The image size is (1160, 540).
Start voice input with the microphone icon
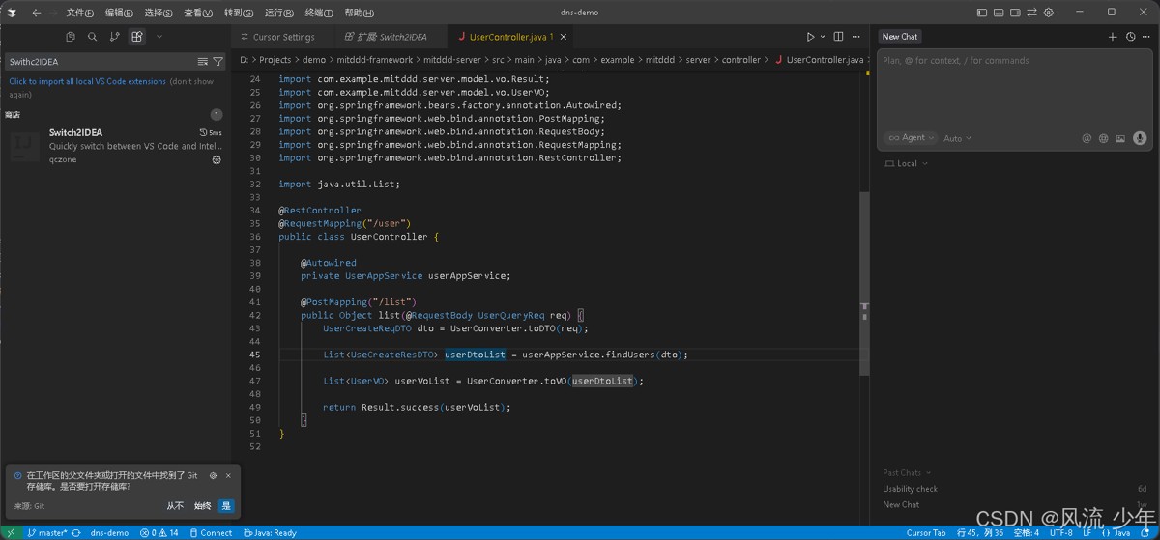click(x=1140, y=138)
